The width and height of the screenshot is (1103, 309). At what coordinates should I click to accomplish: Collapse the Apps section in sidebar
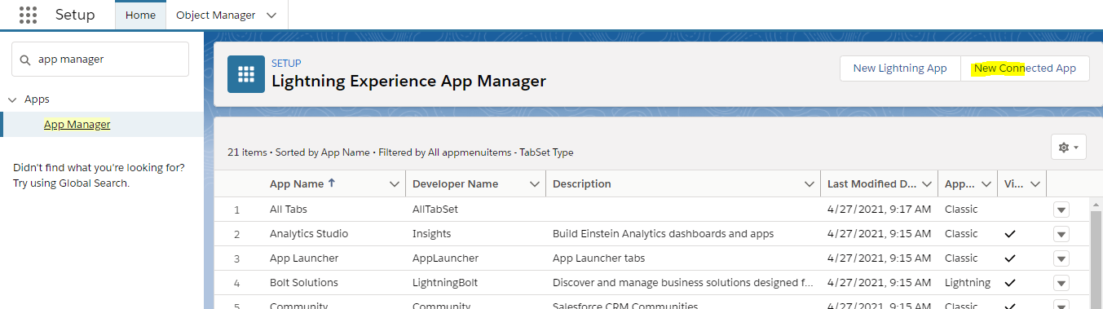click(12, 99)
